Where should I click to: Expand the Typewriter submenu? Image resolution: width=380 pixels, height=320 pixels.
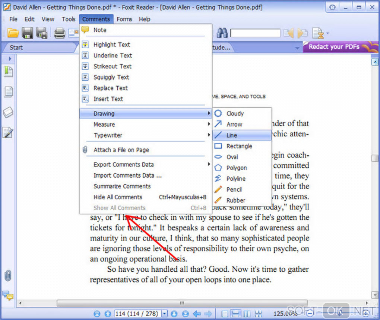[x=145, y=135]
